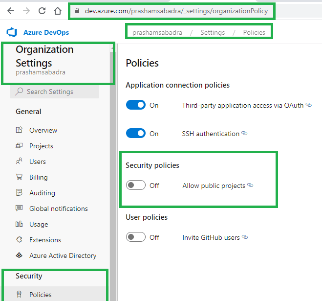Click the browser home icon

pos(58,11)
